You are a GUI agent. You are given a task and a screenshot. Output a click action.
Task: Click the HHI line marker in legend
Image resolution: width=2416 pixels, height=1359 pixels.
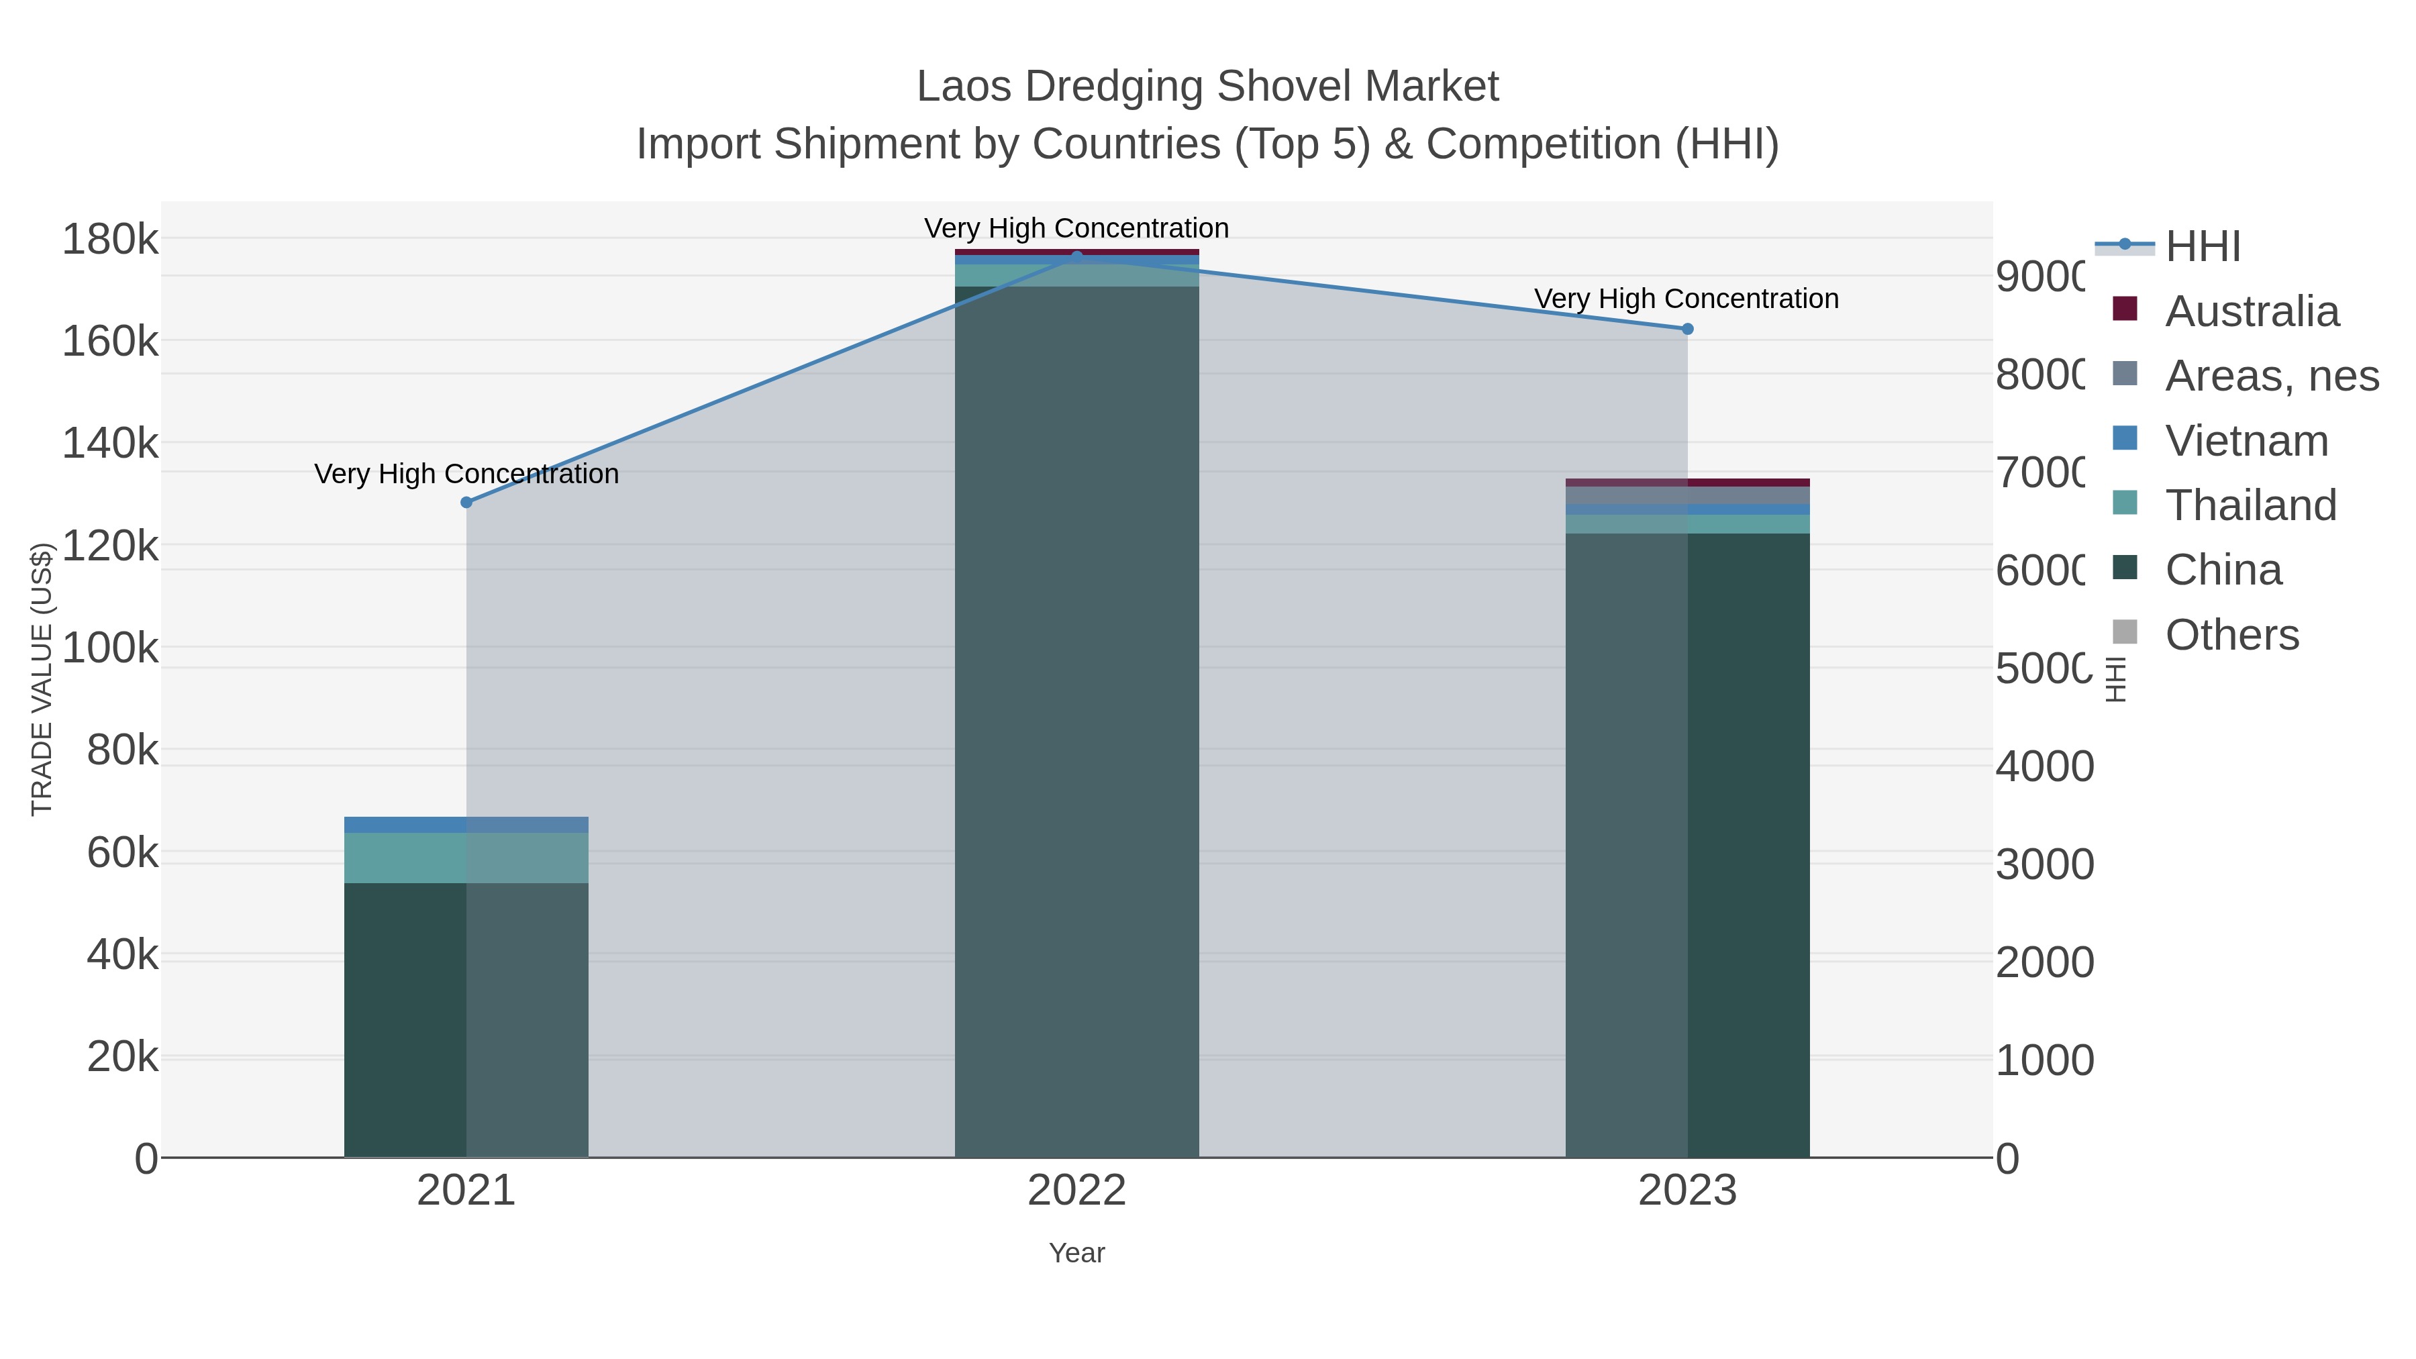tap(2124, 245)
